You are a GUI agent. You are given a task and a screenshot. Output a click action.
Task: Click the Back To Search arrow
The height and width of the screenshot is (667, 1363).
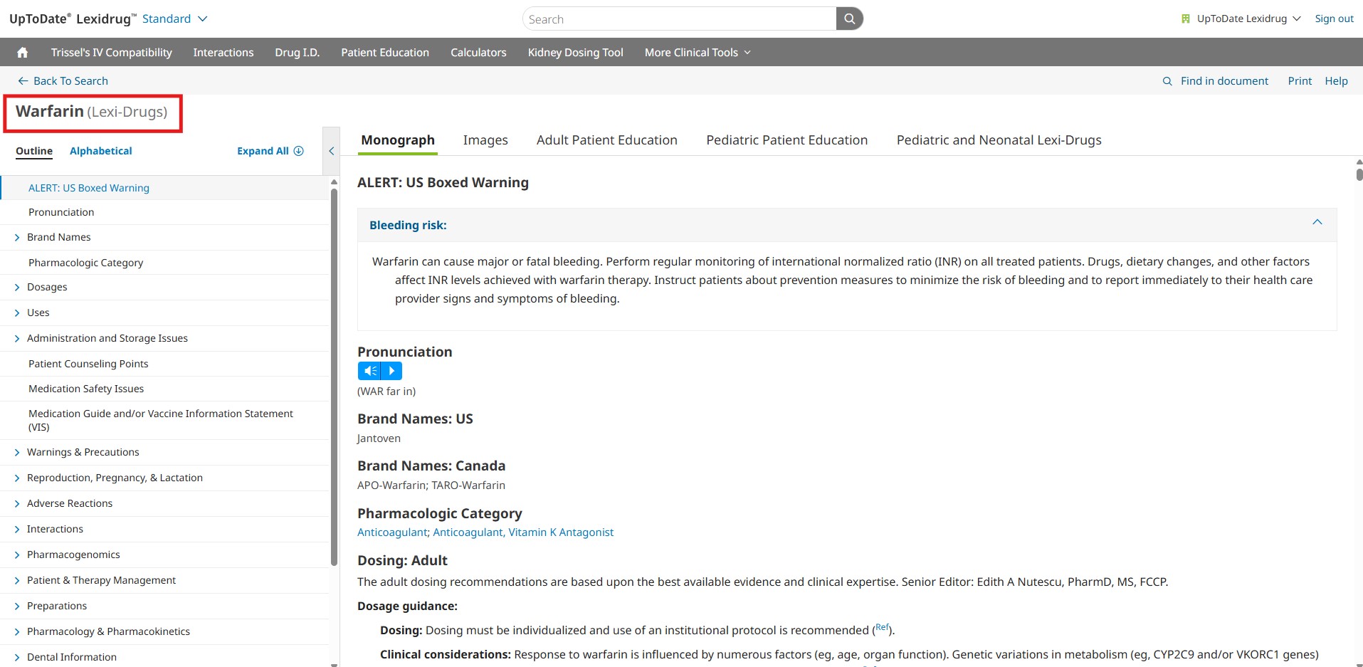23,81
